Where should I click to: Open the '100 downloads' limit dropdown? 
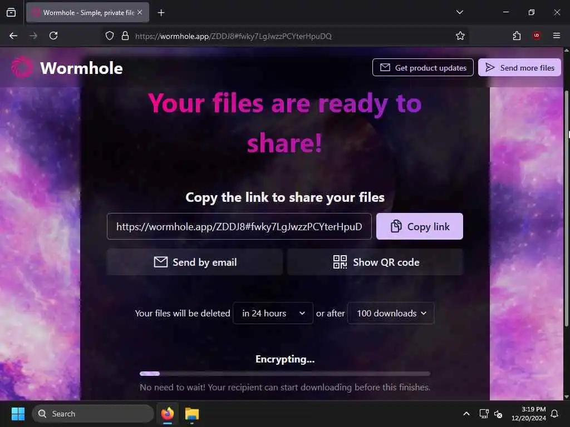[391, 313]
